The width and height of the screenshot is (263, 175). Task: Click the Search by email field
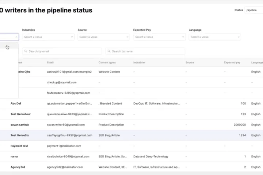click(x=62, y=51)
